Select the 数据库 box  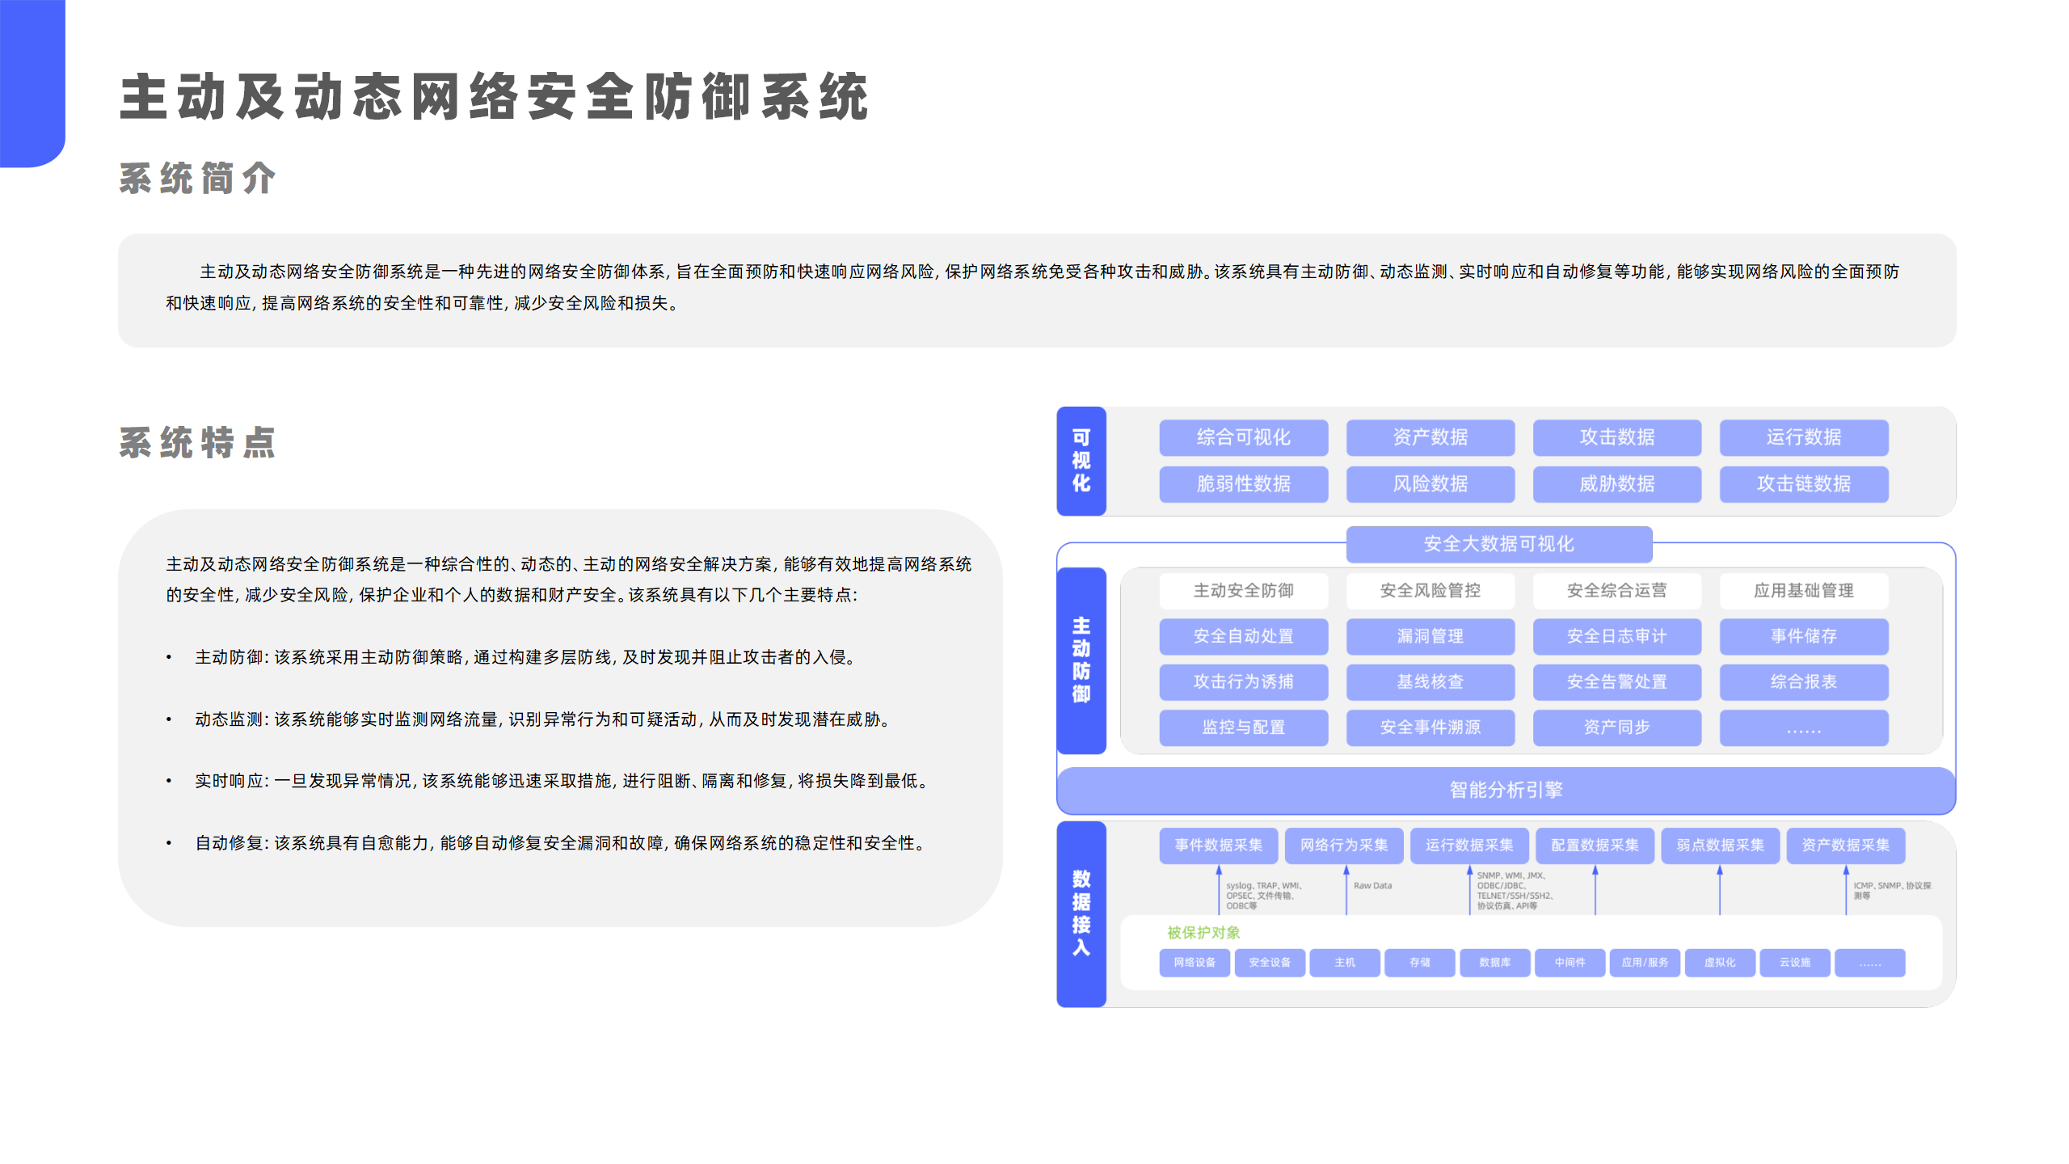pyautogui.click(x=1495, y=963)
